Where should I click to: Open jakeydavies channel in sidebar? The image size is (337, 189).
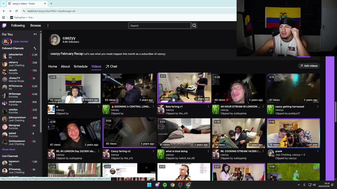click(20, 56)
